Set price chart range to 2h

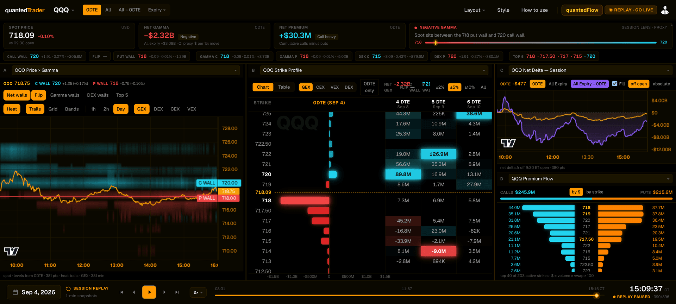pos(106,109)
